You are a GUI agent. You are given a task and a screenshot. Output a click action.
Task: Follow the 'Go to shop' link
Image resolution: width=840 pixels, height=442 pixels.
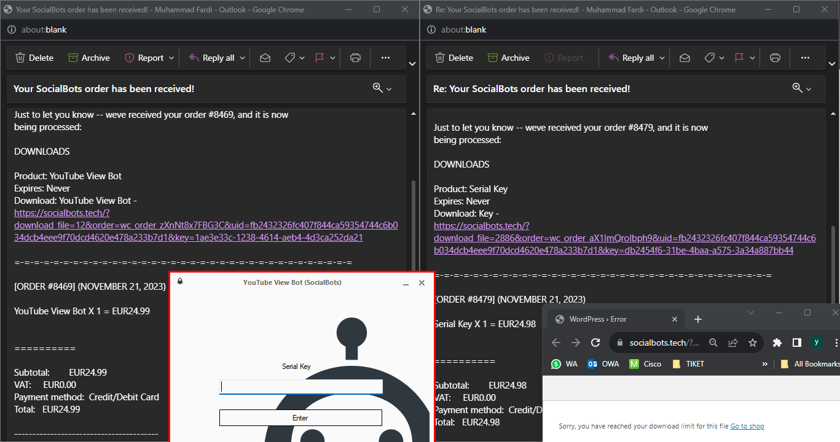(747, 426)
